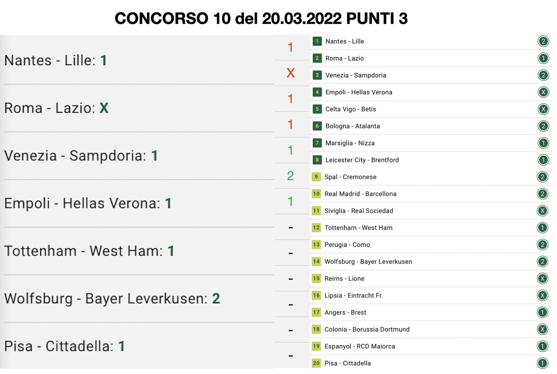Click the X circle for Colonia - Borussia Dortmund

542,329
